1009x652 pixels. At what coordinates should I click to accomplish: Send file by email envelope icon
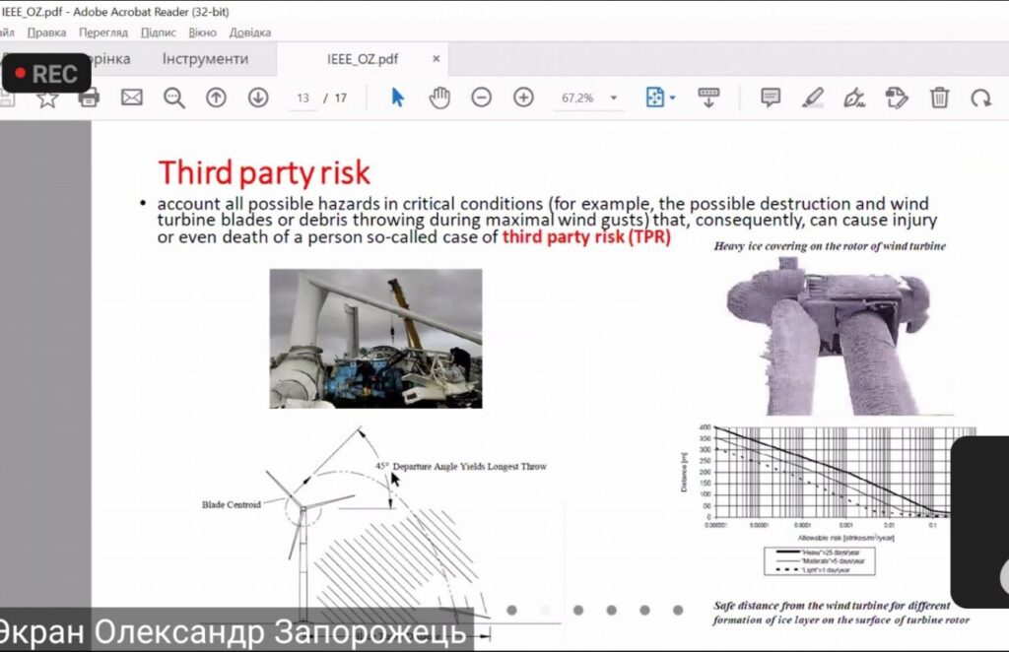click(132, 98)
